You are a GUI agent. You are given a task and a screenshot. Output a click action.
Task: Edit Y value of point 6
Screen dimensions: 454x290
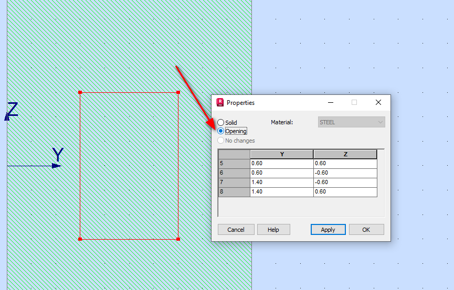click(x=282, y=173)
